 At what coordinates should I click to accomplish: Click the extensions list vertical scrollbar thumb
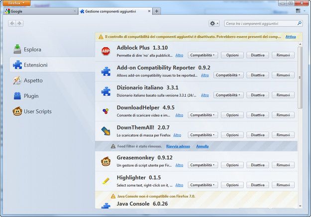pyautogui.click(x=300, y=78)
